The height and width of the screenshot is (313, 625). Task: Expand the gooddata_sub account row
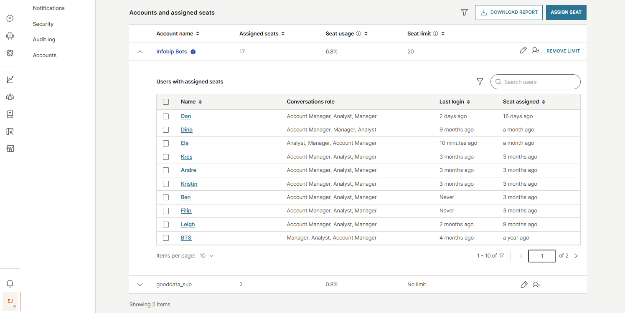(140, 285)
